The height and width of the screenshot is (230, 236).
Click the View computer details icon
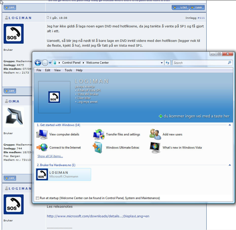pyautogui.click(x=42, y=134)
